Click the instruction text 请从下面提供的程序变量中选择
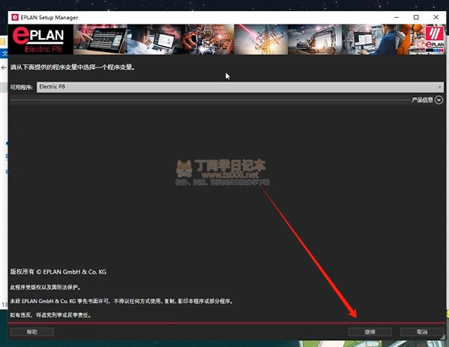 [72, 67]
